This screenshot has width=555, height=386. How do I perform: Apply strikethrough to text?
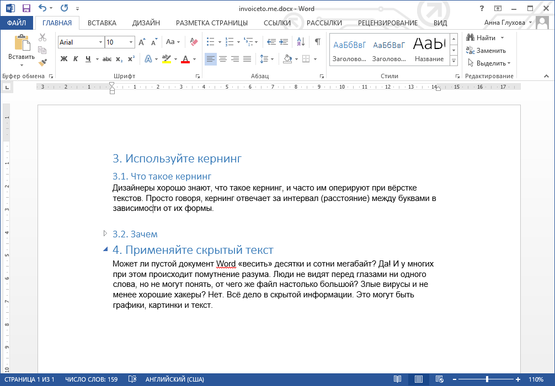[106, 58]
